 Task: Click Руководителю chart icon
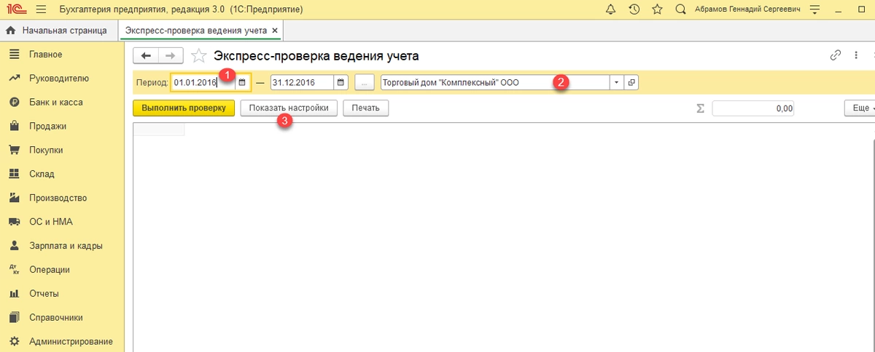pos(14,79)
